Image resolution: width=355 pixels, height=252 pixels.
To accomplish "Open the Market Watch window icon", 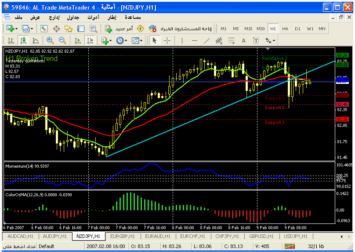I will point(44,29).
